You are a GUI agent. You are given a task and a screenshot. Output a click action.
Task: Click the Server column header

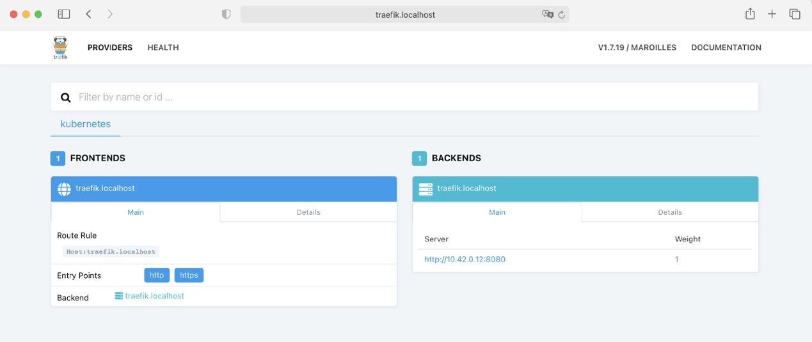[436, 239]
